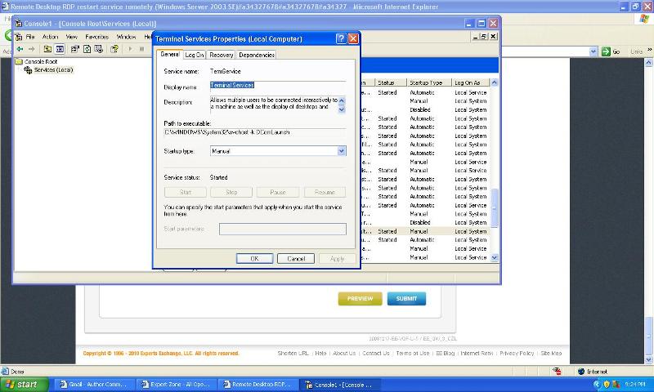Open the View menu in Console1
This screenshot has height=392, width=654.
coord(71,37)
